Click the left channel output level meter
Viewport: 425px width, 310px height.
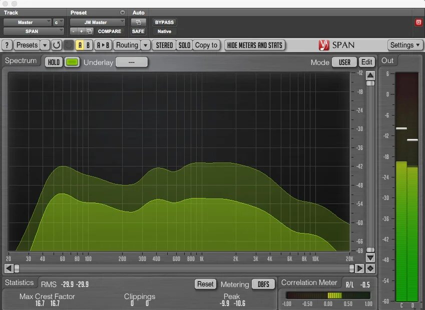(x=401, y=187)
